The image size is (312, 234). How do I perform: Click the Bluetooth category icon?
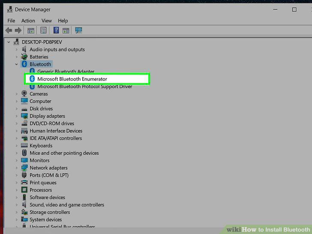(24, 64)
